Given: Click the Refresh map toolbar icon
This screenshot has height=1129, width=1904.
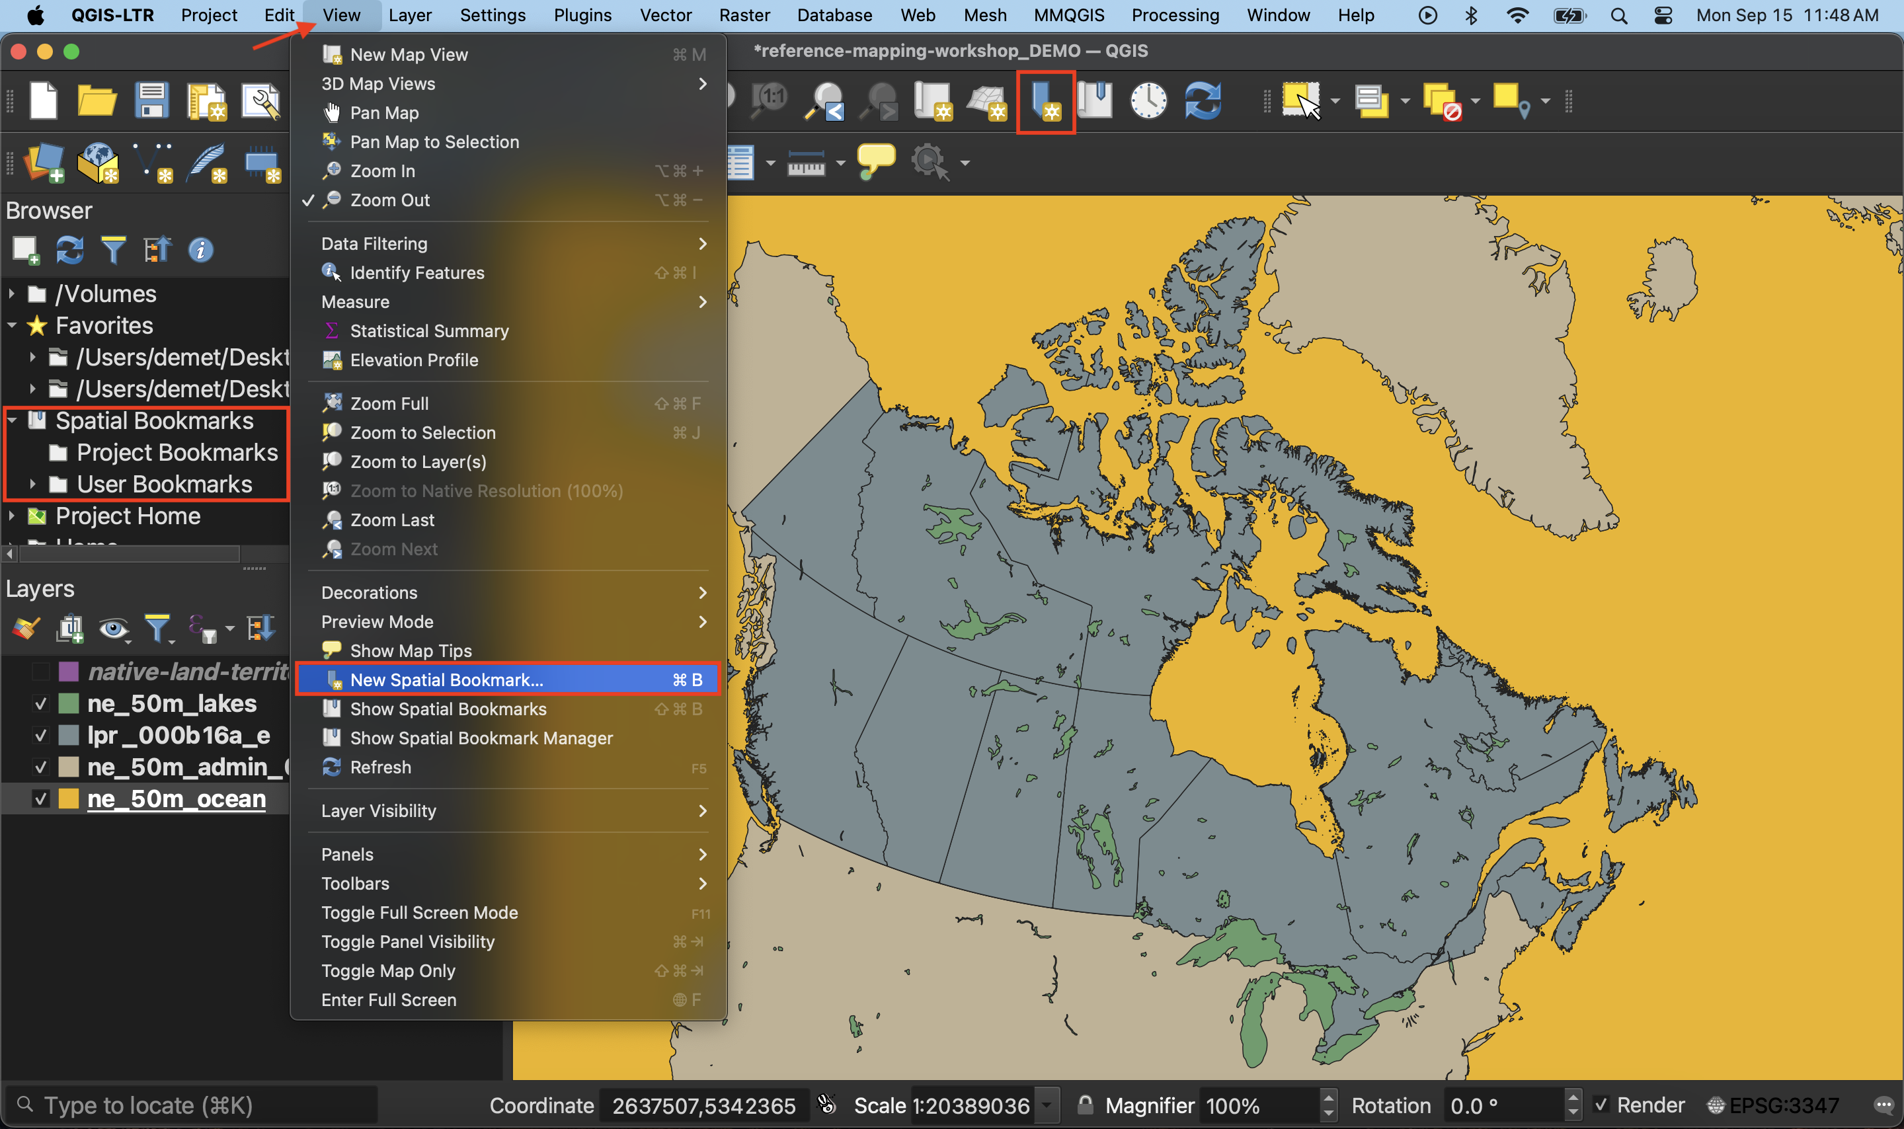Looking at the screenshot, I should click(1203, 101).
